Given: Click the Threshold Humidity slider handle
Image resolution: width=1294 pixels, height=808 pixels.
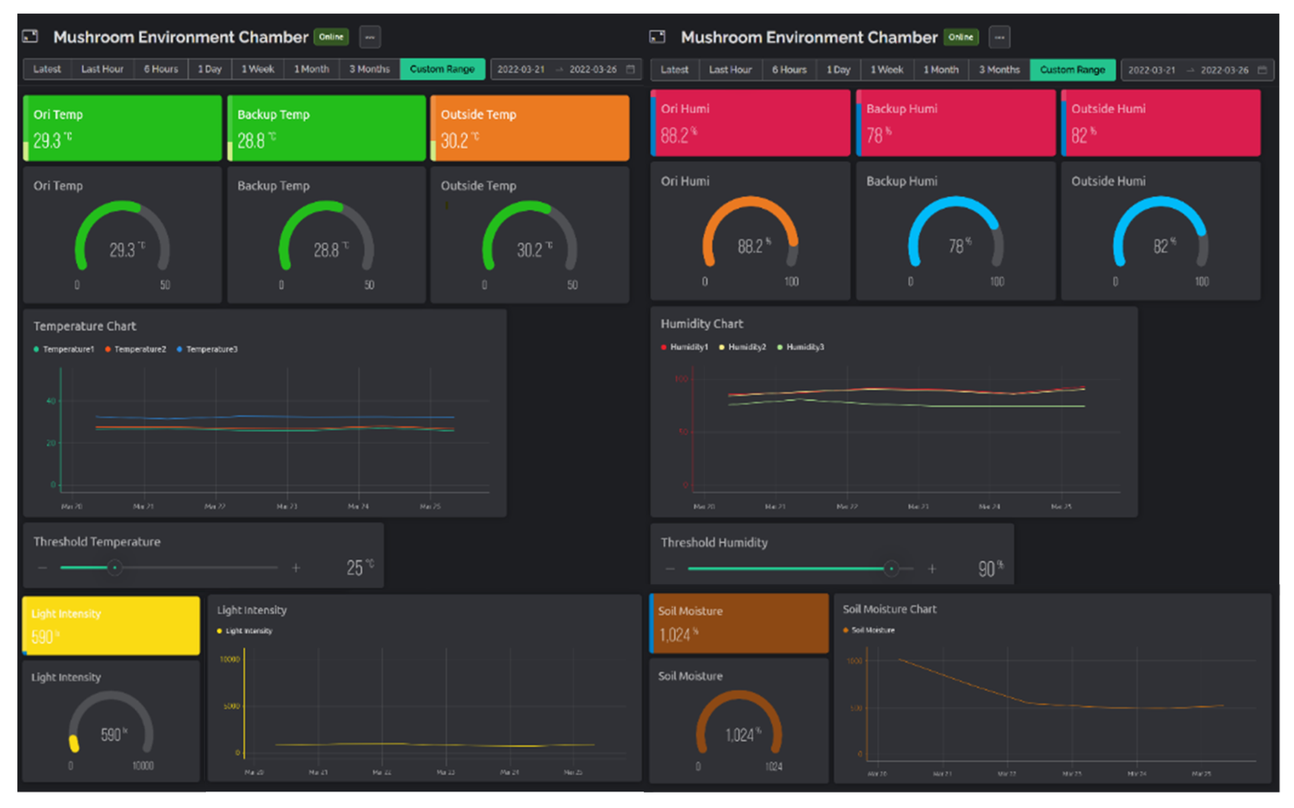Looking at the screenshot, I should point(891,568).
